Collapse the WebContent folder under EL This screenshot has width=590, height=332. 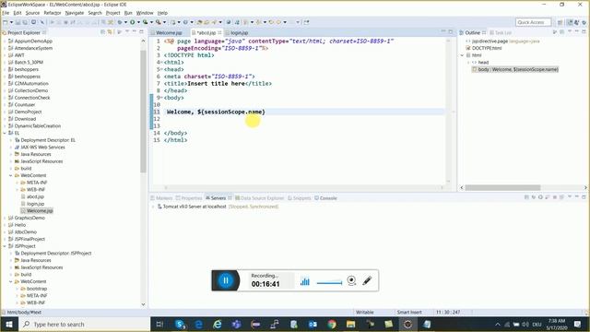coord(11,175)
